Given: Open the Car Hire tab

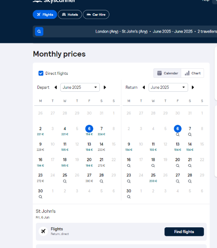Looking at the screenshot, I should click(96, 14).
